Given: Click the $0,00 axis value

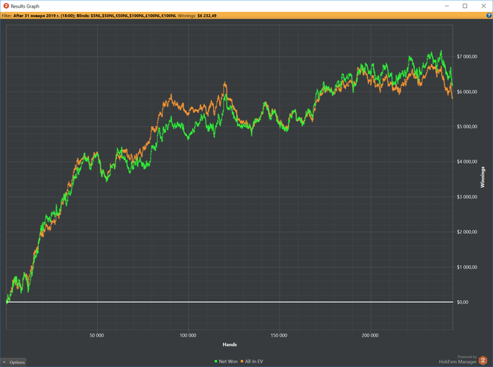Looking at the screenshot, I should tap(463, 302).
